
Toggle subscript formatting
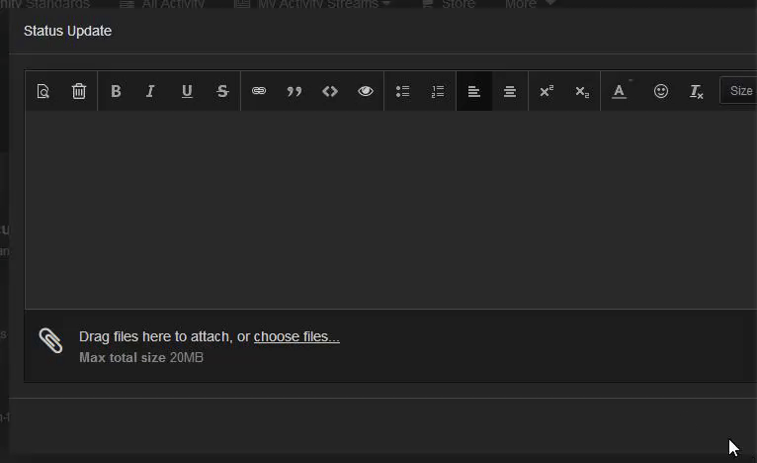582,91
